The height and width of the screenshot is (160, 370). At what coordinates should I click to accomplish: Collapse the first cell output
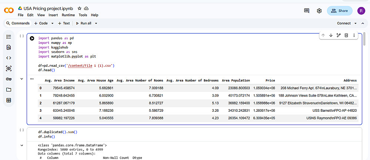tap(22, 79)
